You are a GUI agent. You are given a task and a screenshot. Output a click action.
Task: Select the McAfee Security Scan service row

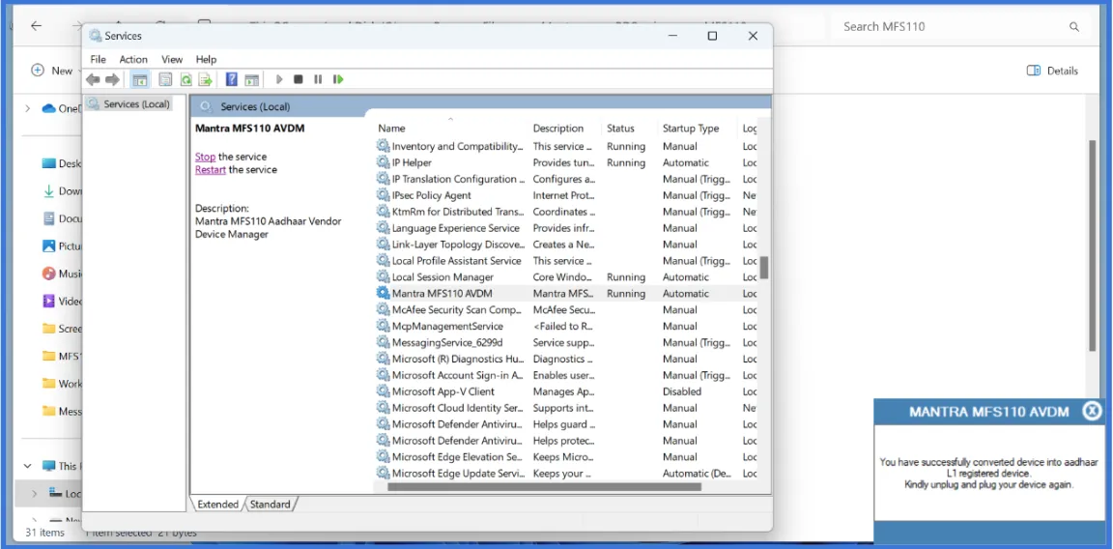(x=566, y=309)
